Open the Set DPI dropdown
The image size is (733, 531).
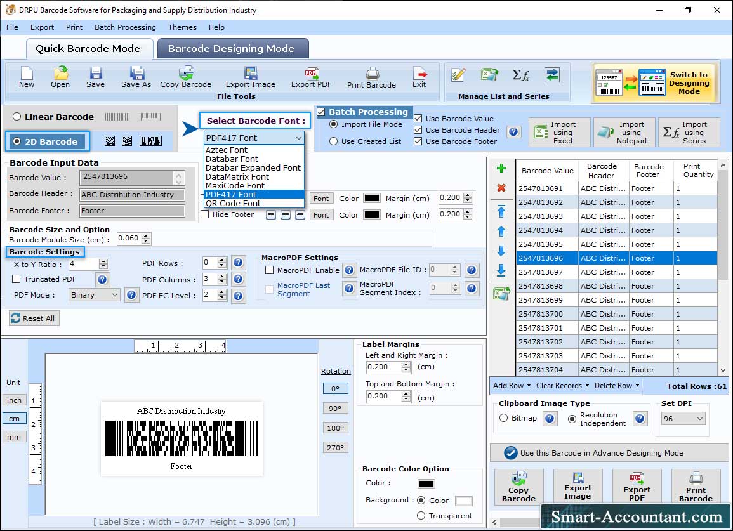[x=683, y=419]
